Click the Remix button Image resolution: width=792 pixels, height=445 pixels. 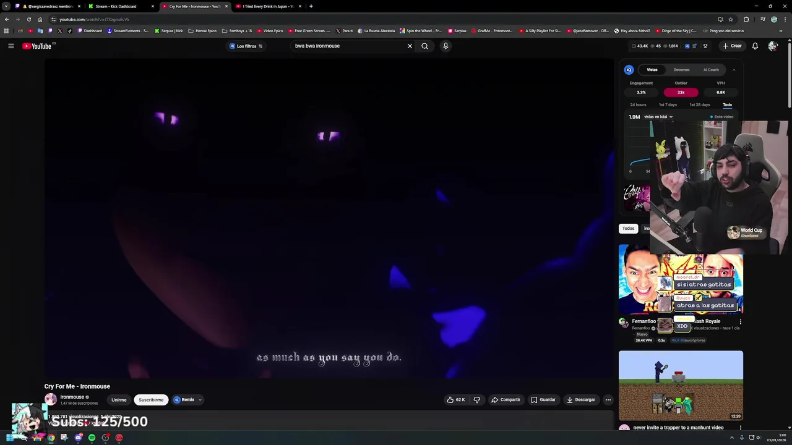click(x=184, y=400)
